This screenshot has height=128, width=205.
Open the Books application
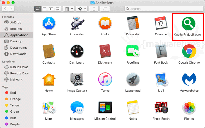pyautogui.click(x=105, y=23)
